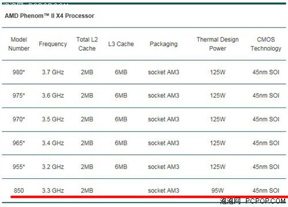The width and height of the screenshot is (288, 207).
Task: Click the CMOS Technology header
Action: tap(266, 44)
